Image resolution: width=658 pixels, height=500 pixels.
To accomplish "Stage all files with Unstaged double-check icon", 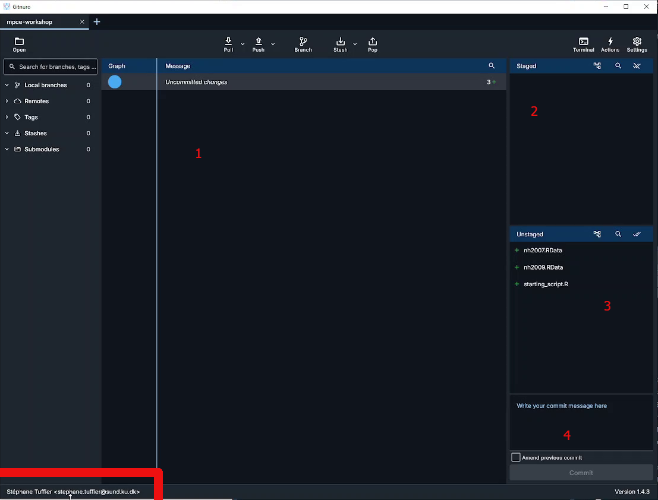I will [x=637, y=235].
